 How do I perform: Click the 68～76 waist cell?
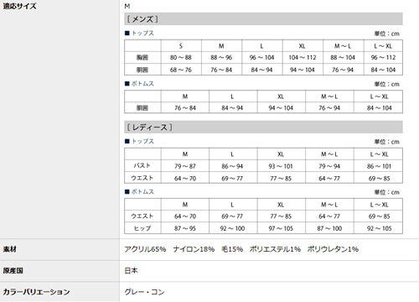(181, 70)
